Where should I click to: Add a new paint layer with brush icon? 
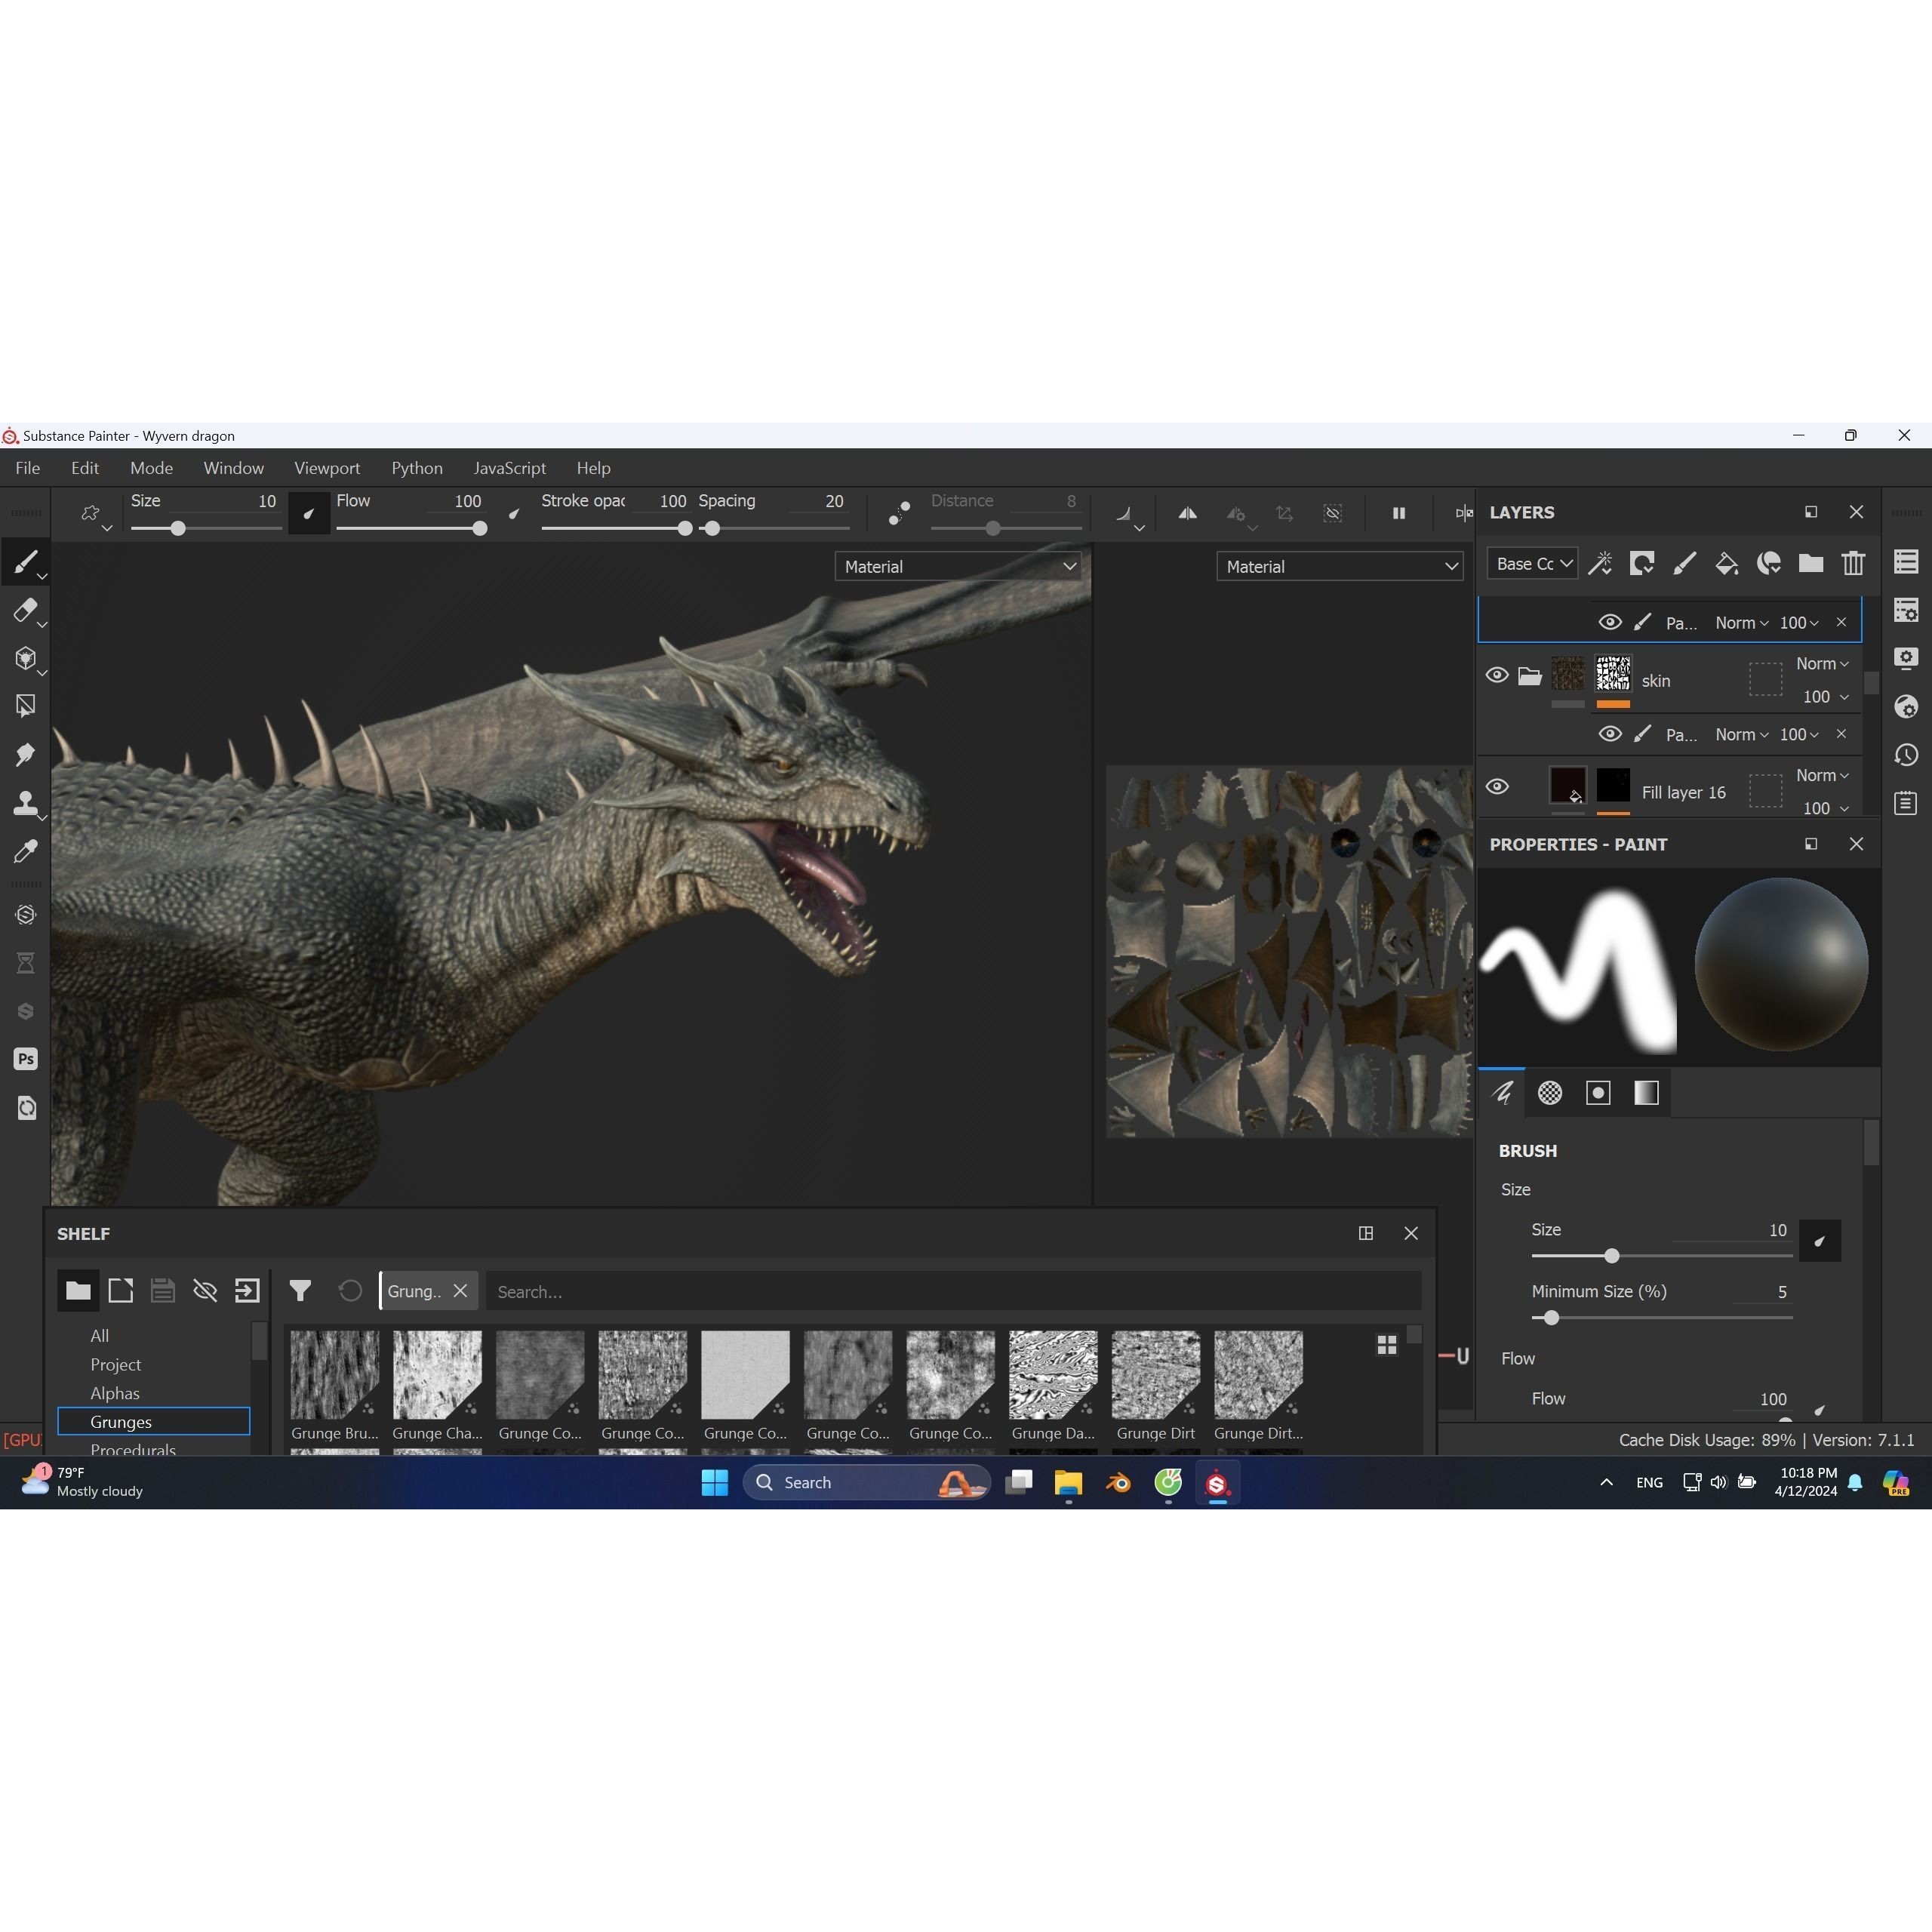tap(1684, 563)
